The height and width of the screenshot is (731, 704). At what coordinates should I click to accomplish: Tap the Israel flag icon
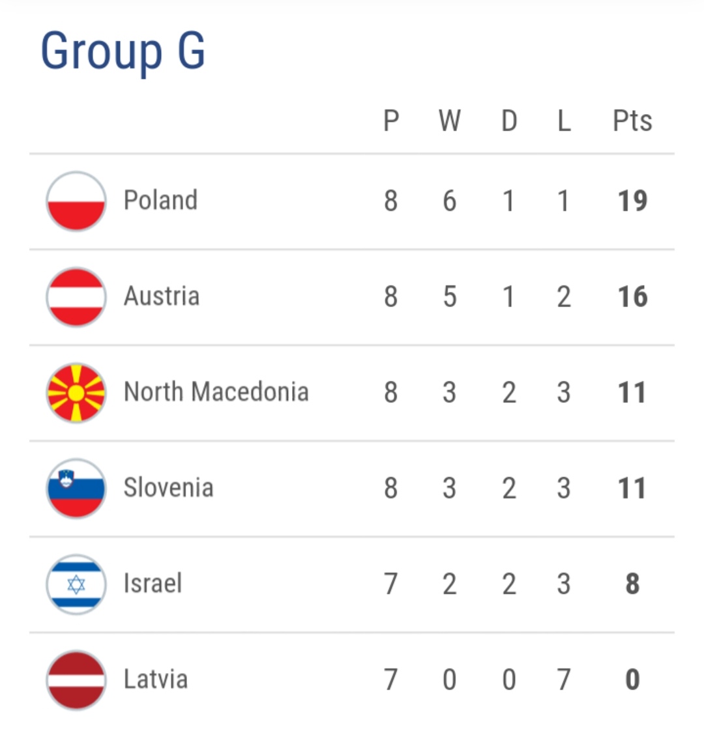pos(76,584)
